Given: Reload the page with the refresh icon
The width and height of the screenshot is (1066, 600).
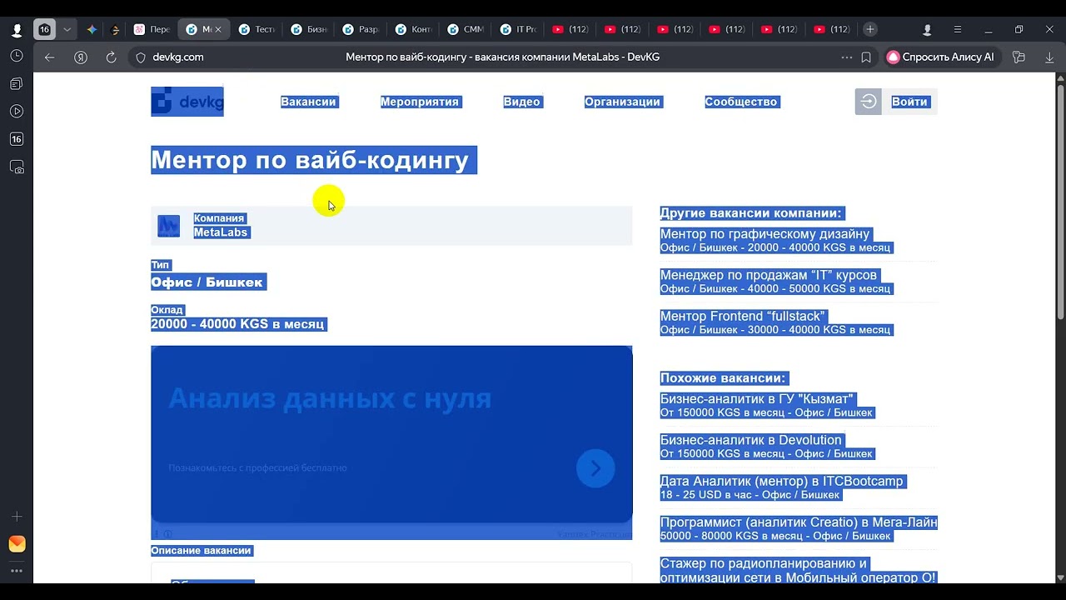Looking at the screenshot, I should (111, 57).
